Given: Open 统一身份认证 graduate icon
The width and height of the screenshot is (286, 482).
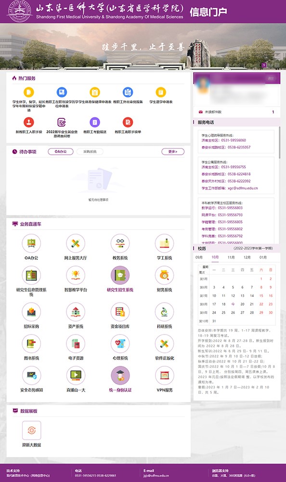Looking at the screenshot, I should (120, 375).
